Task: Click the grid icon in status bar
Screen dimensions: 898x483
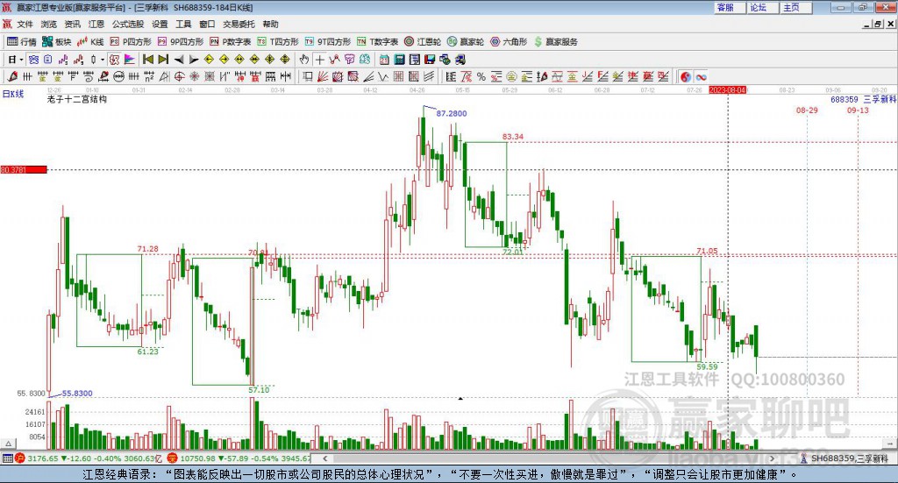Action: [7, 458]
